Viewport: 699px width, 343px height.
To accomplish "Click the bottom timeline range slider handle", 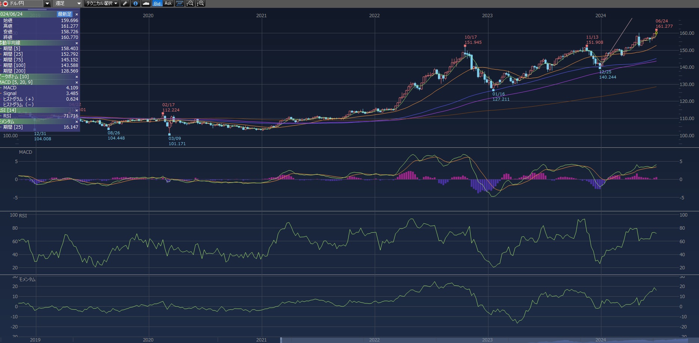I will 281,340.
